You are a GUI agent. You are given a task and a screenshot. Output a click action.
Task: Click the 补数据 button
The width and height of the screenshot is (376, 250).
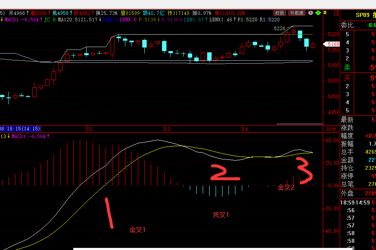tap(297, 13)
